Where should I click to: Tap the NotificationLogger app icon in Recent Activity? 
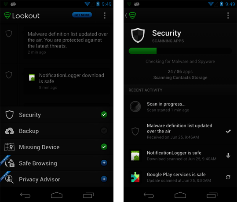(x=135, y=155)
